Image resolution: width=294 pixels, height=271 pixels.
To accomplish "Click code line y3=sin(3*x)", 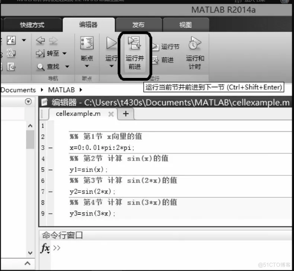I will (x=92, y=214).
